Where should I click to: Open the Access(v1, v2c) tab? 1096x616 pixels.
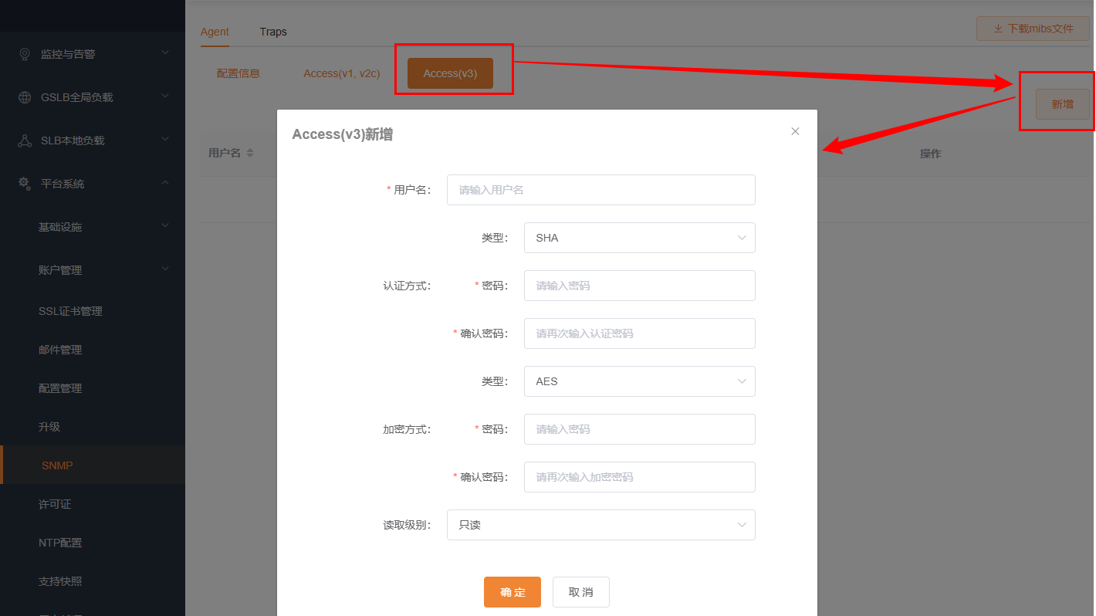click(341, 73)
